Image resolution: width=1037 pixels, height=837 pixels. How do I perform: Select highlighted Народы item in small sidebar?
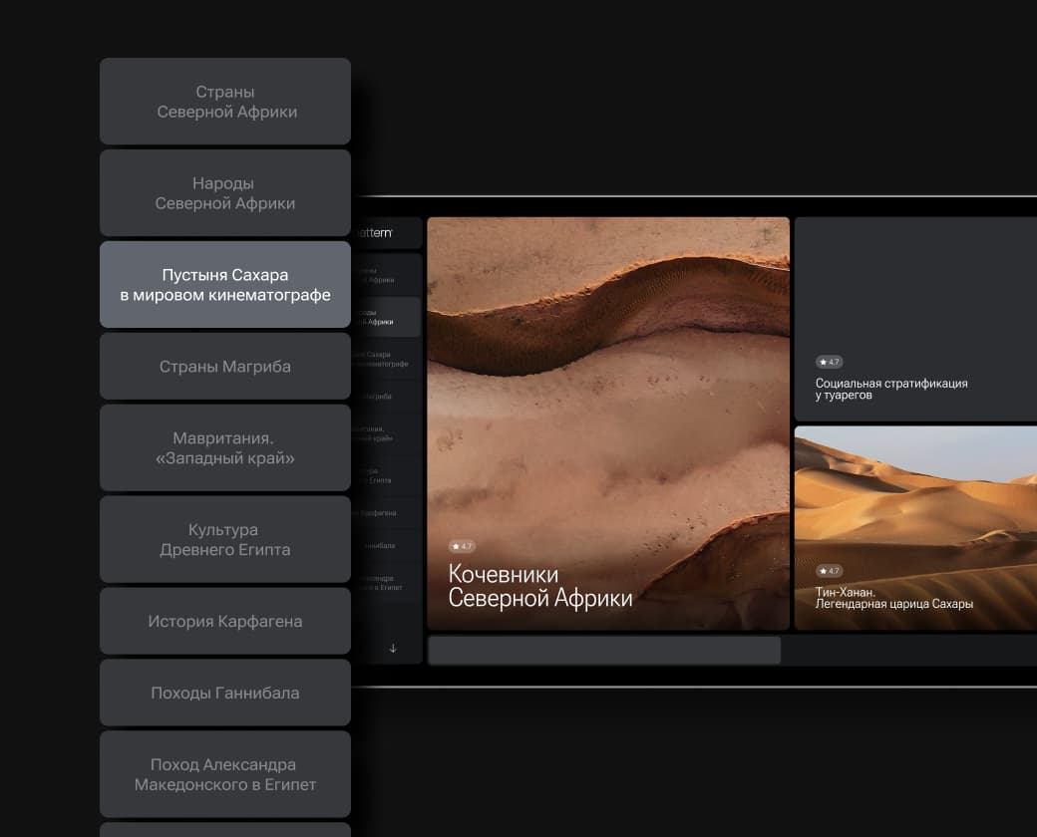tap(386, 316)
